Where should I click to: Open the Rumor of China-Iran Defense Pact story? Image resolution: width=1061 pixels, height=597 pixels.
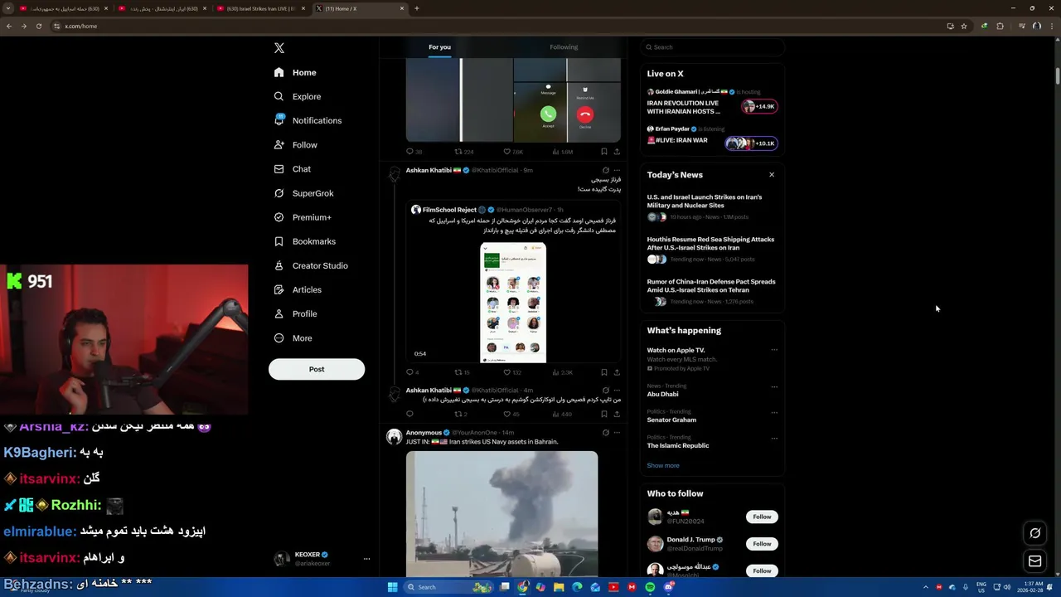(711, 294)
